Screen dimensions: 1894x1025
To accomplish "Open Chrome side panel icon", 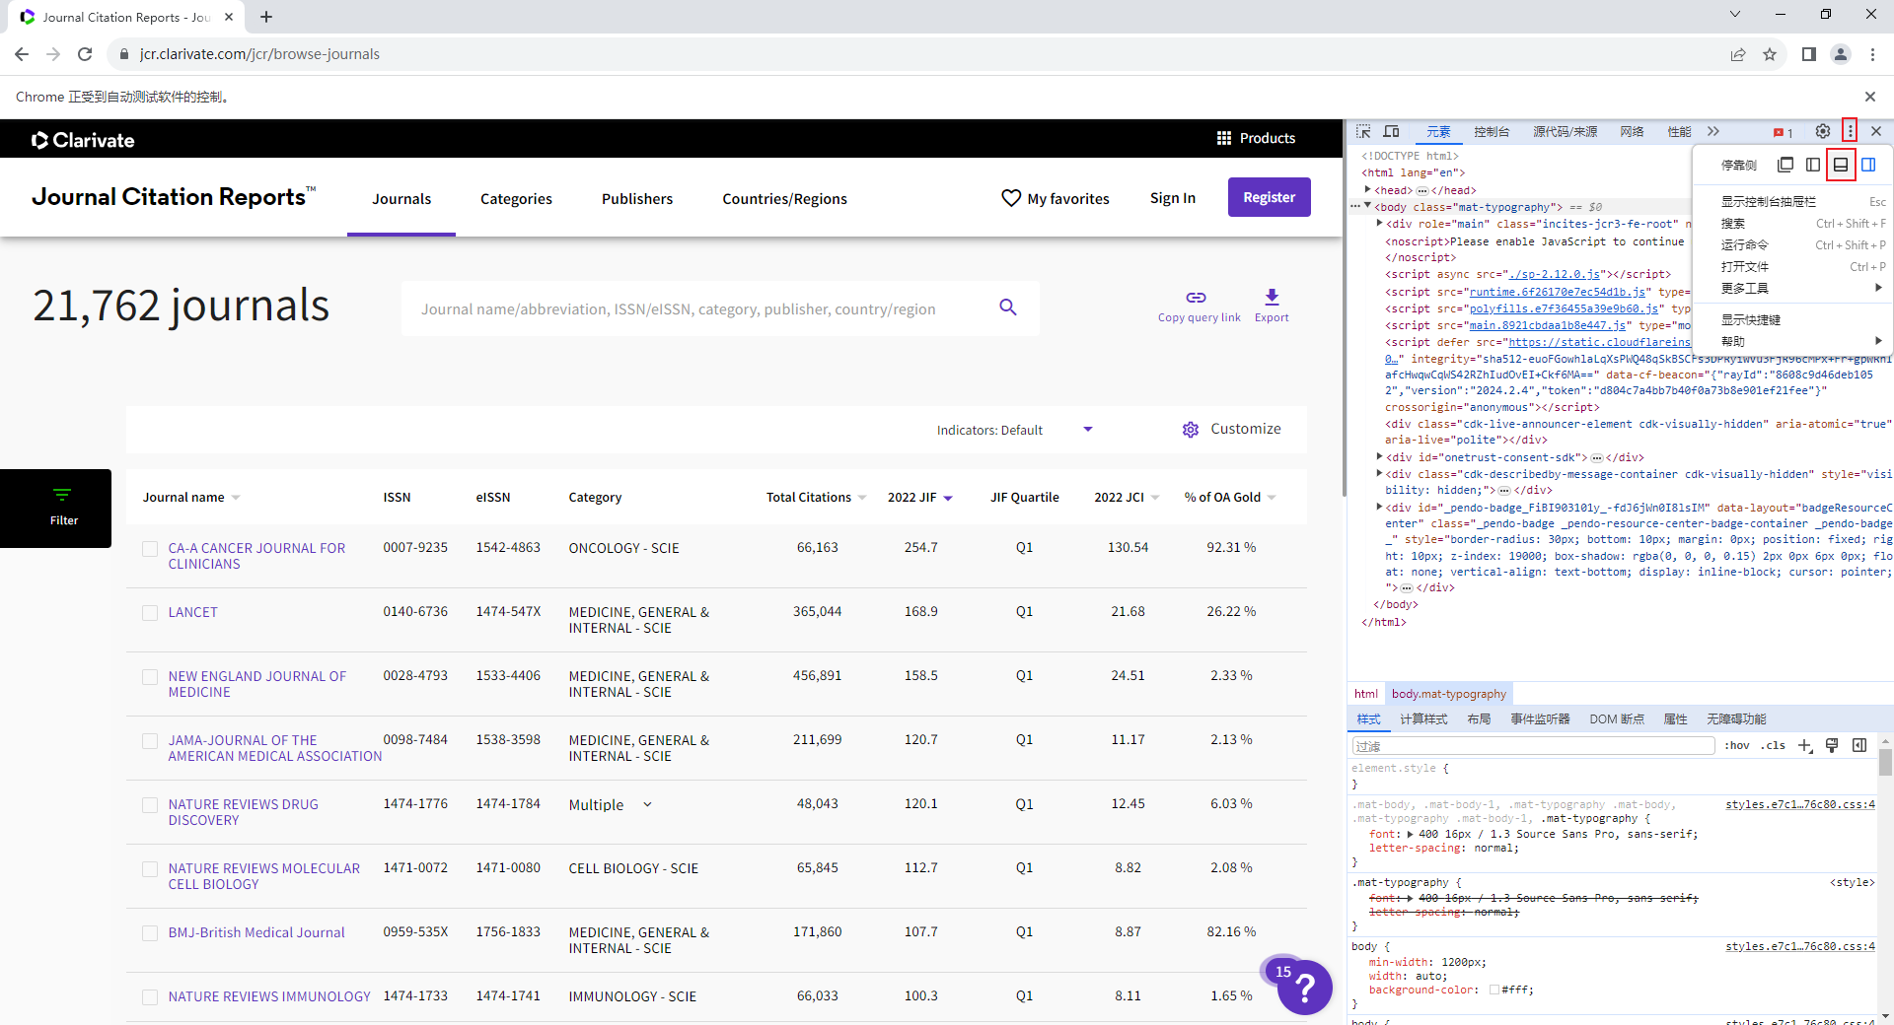I will pyautogui.click(x=1808, y=54).
